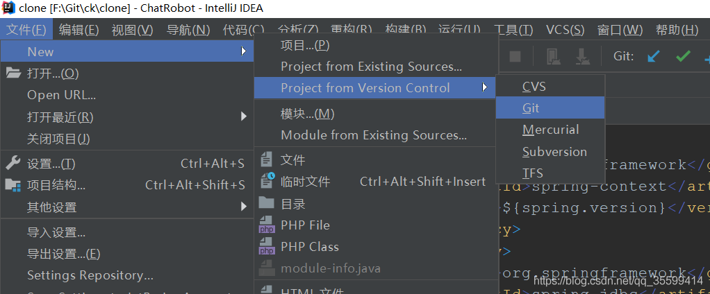The height and width of the screenshot is (294, 710).
Task: Click the open folder icon beside 打开
Action: coord(13,73)
